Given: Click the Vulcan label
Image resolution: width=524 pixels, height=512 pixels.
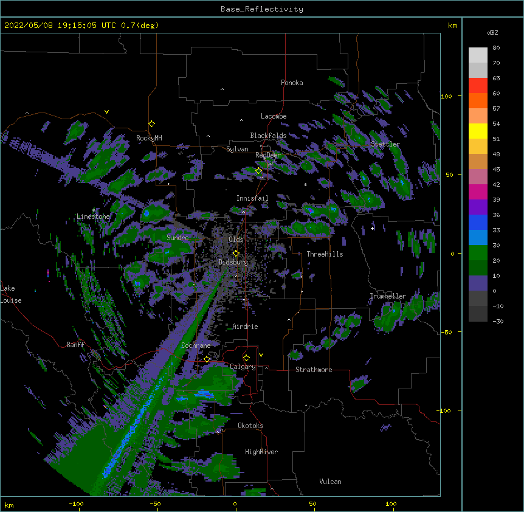Looking at the screenshot, I should (330, 482).
